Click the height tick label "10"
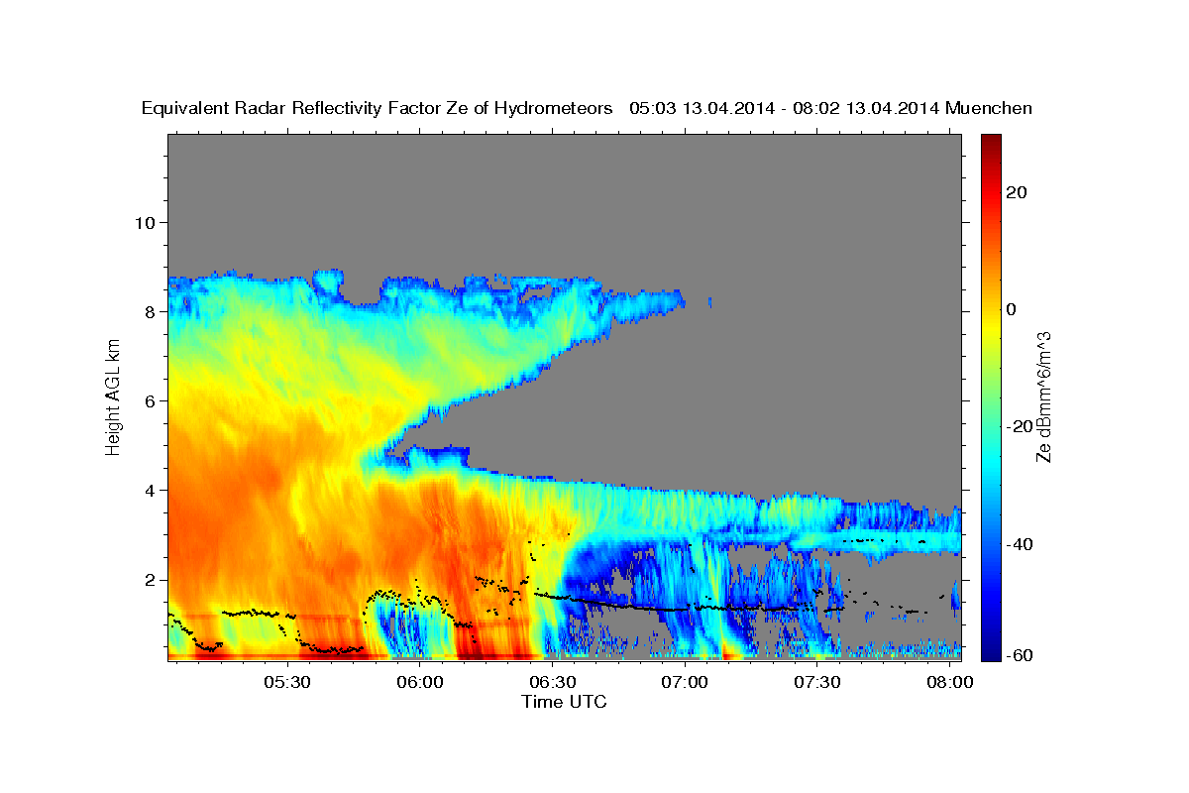 [x=144, y=222]
